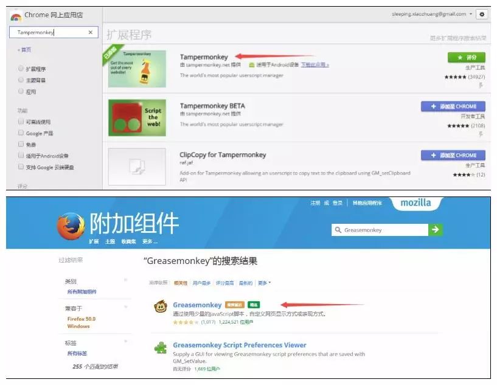Open the Tampermonkey BETA title
This screenshot has height=385, width=497.
[x=212, y=106]
